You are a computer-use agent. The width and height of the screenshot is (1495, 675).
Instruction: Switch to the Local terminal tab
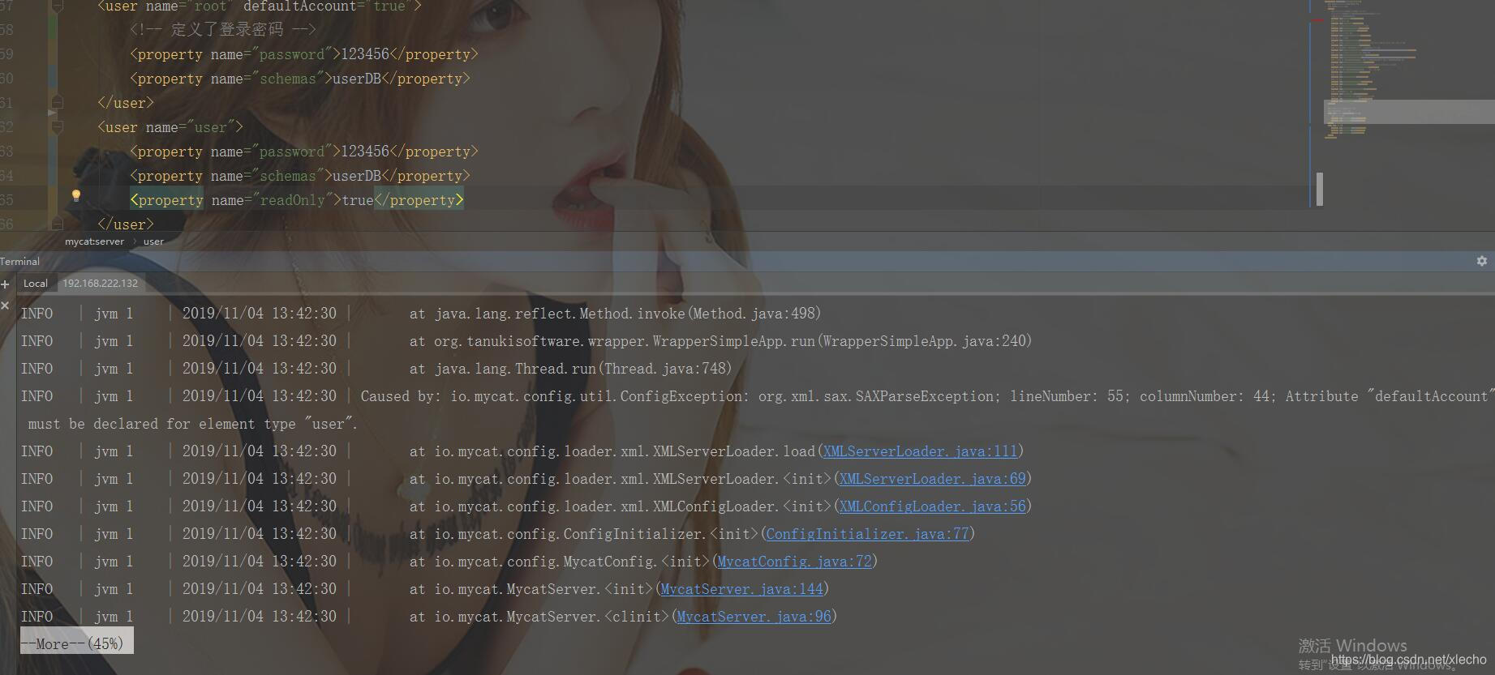pyautogui.click(x=36, y=284)
